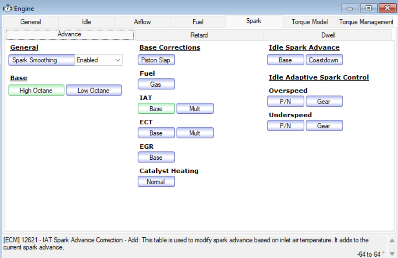The height and width of the screenshot is (258, 398).
Task: Open Overspeed P/N table
Action: 286,101
